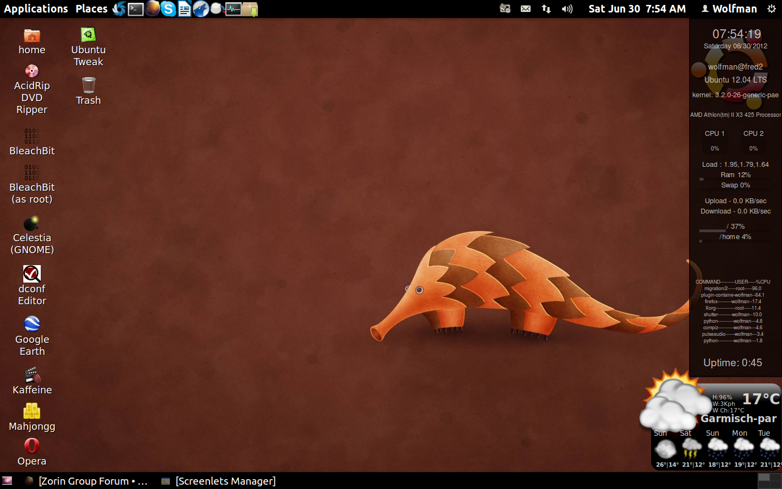Click Tuesday's forecast icon in weather screenlet
The image size is (782, 489).
click(x=770, y=449)
